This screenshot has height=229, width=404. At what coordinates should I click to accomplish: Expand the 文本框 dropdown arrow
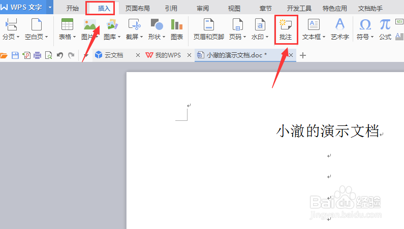coord(324,37)
